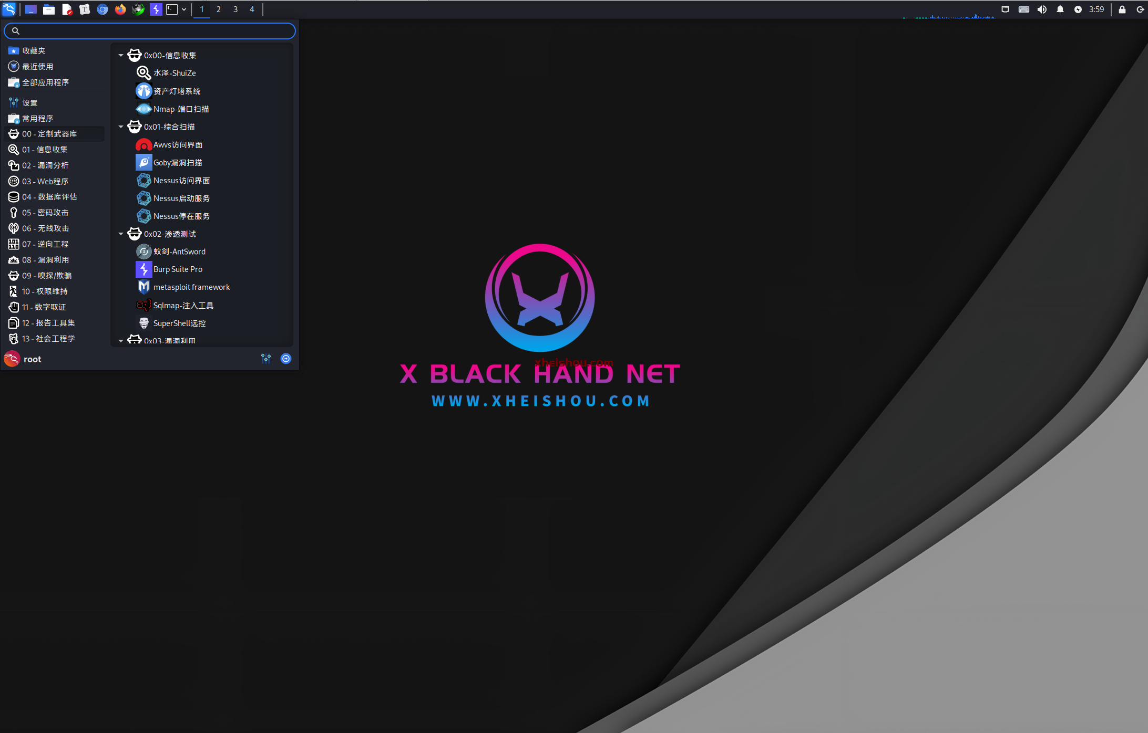Screen dimensions: 1148x733
Task: Click the clock showing 3:59
Action: pyautogui.click(x=1096, y=9)
